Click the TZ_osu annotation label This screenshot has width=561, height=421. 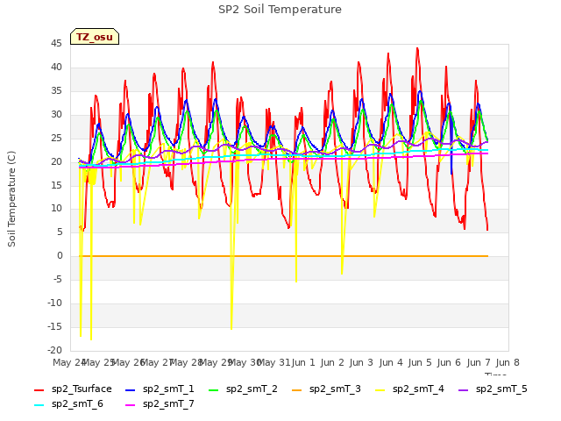(x=95, y=37)
